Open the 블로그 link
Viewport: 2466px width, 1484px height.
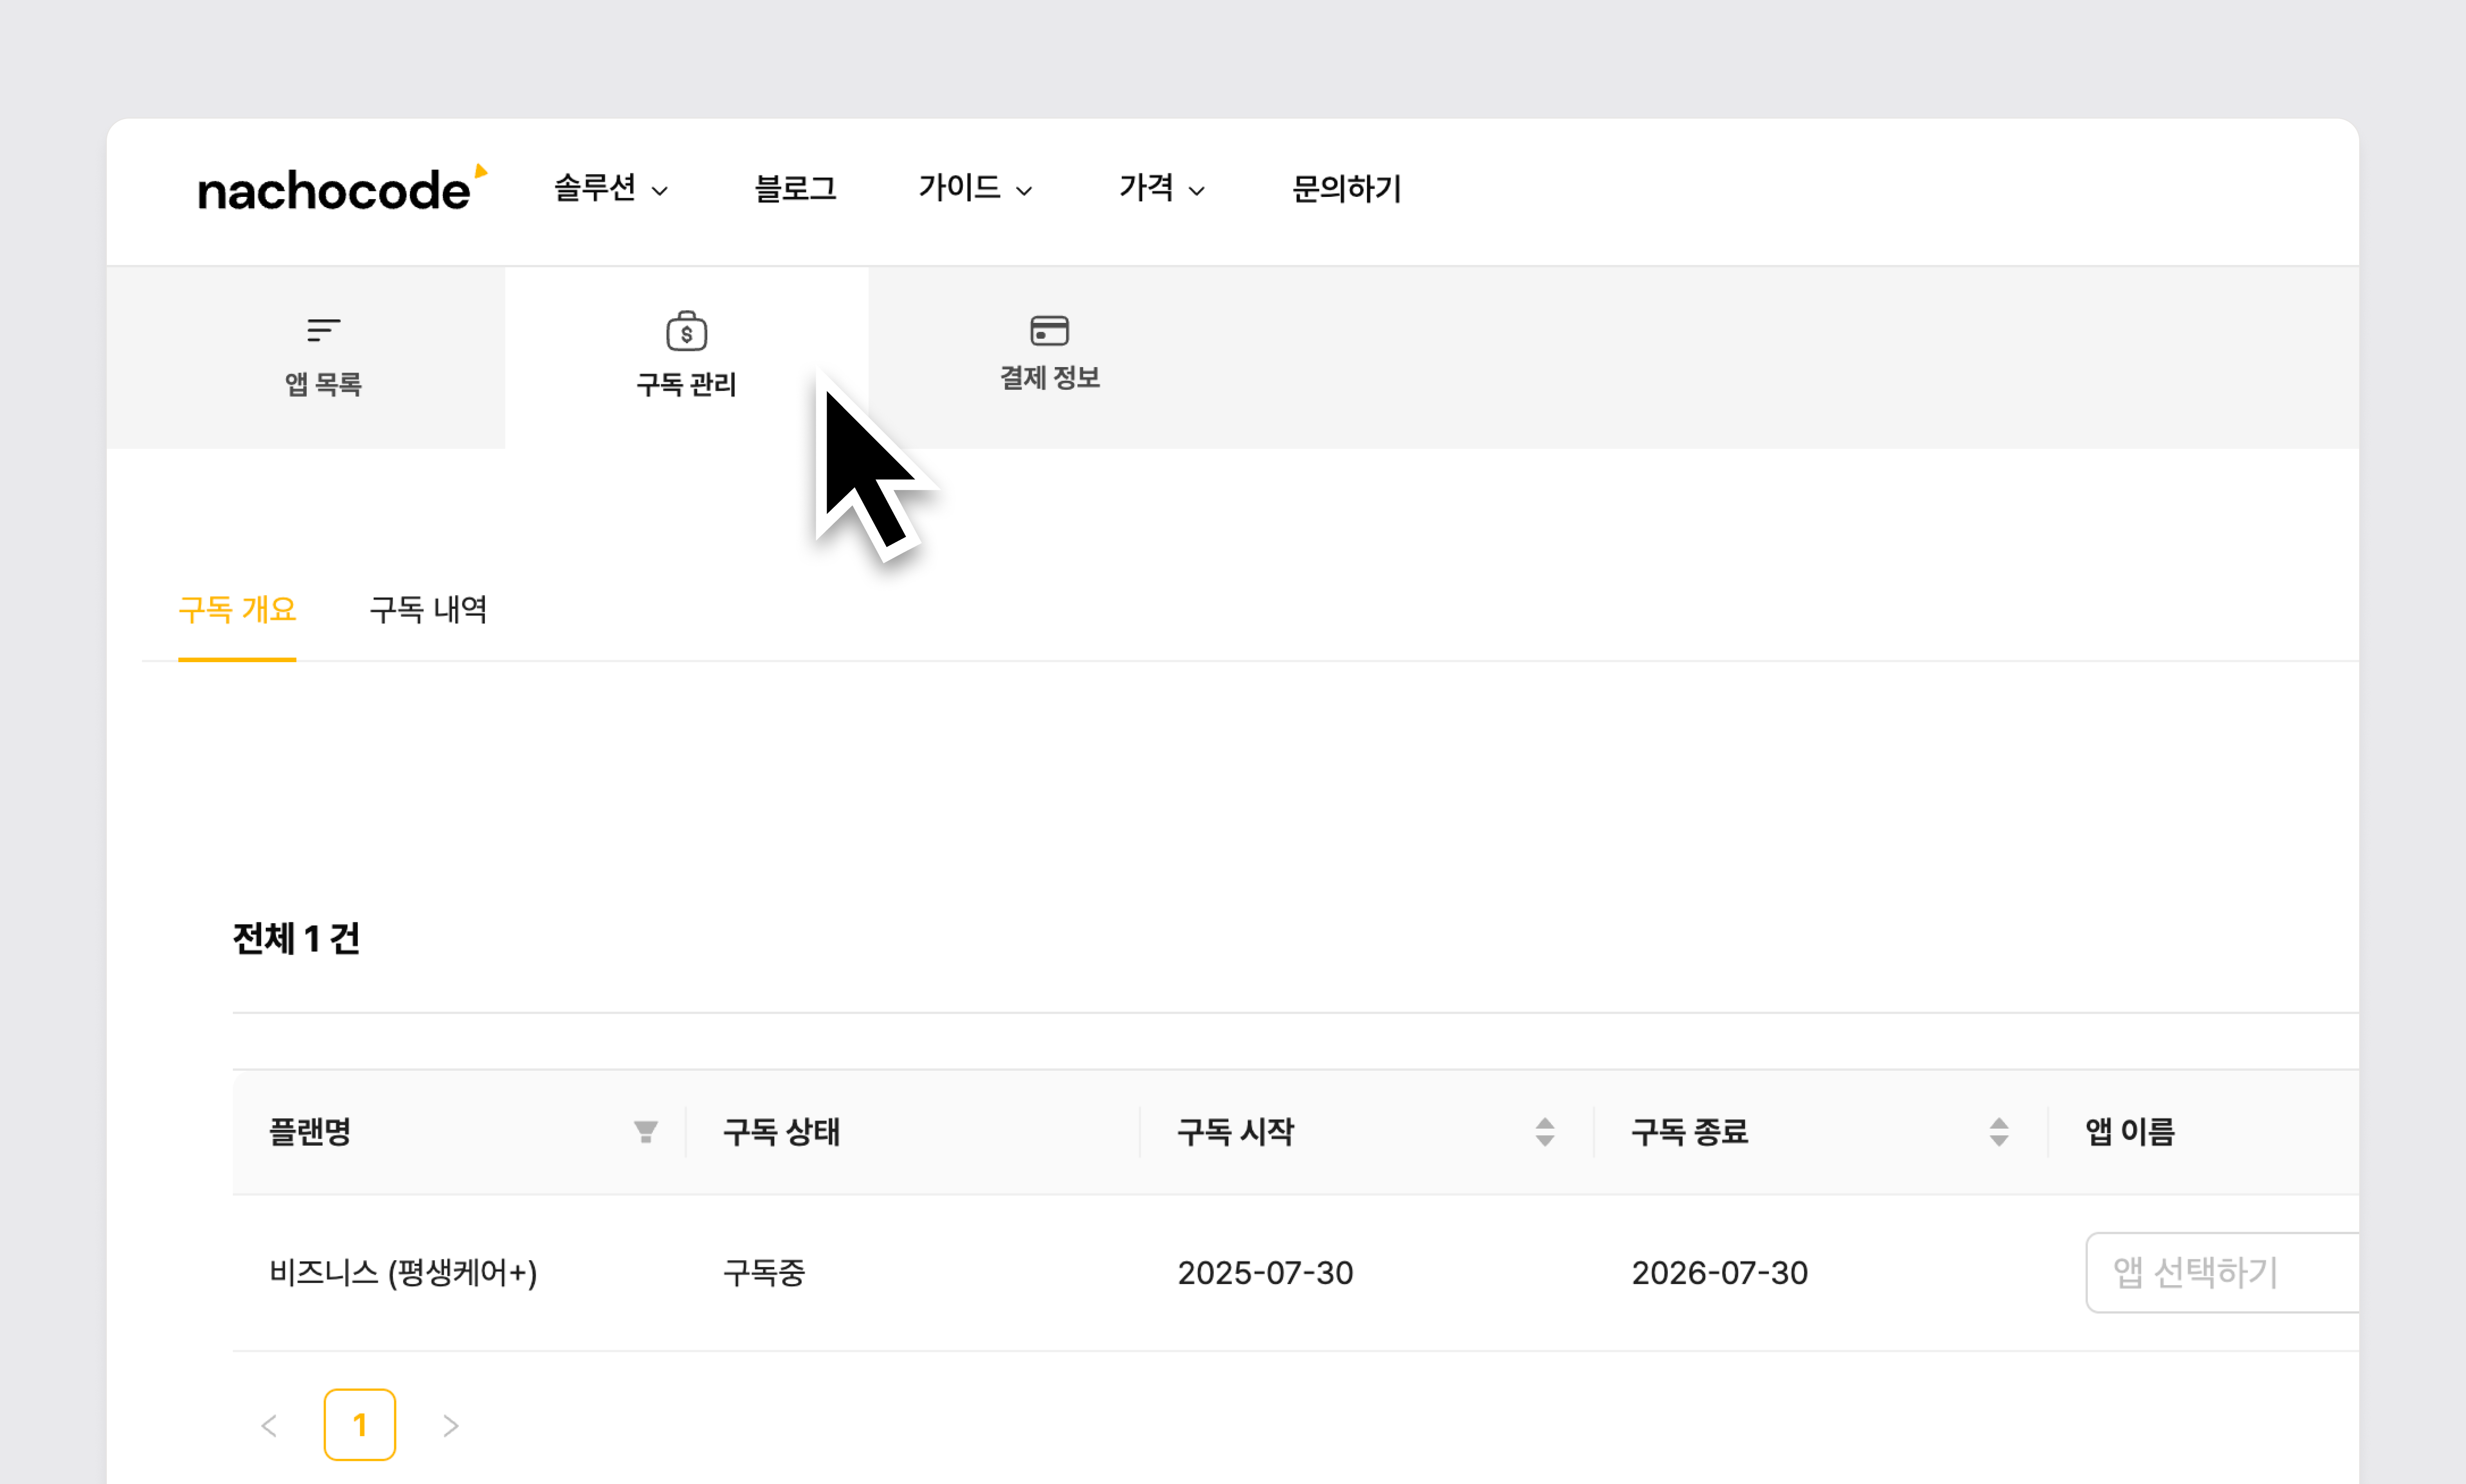click(795, 189)
